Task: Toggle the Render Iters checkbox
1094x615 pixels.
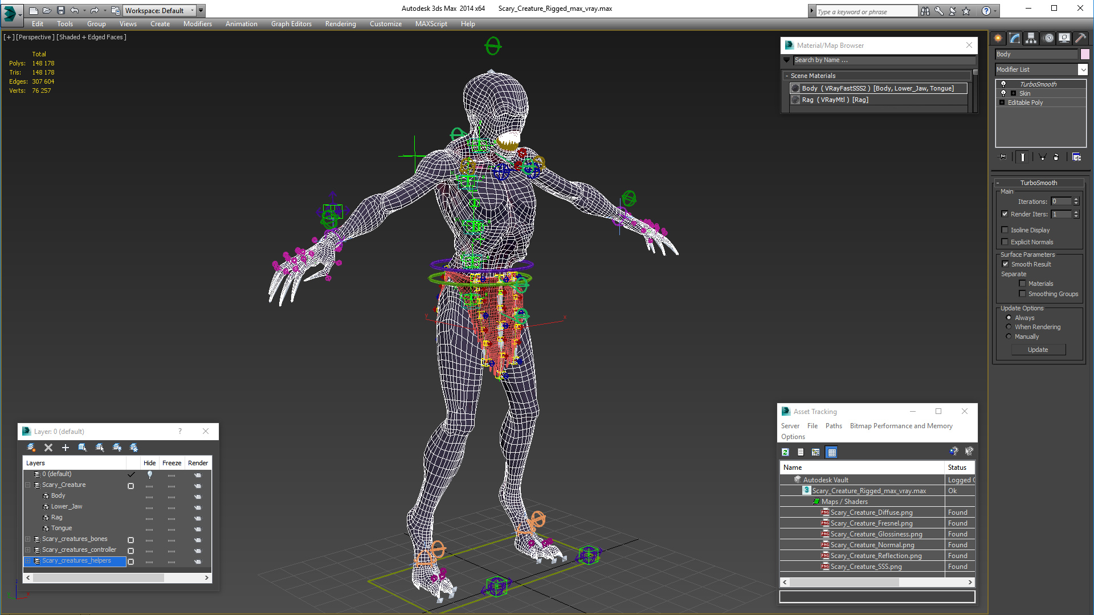Action: pyautogui.click(x=1005, y=214)
